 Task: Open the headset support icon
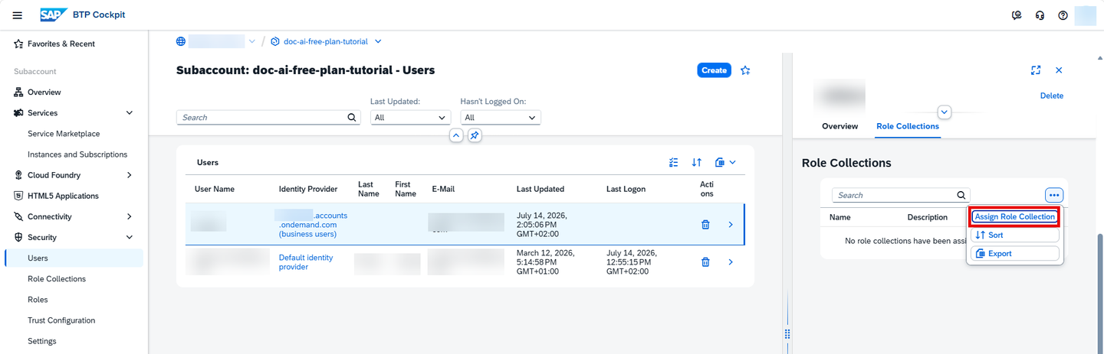coord(1040,15)
